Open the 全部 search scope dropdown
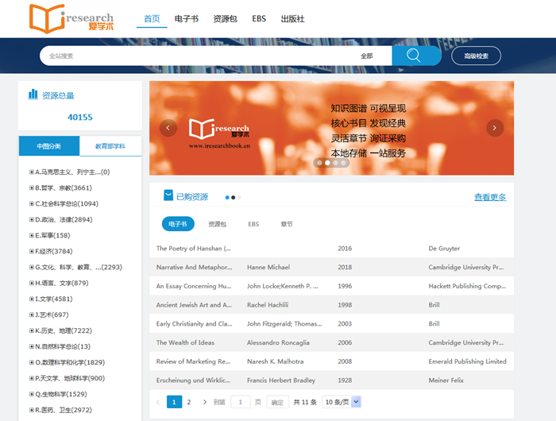 click(367, 56)
